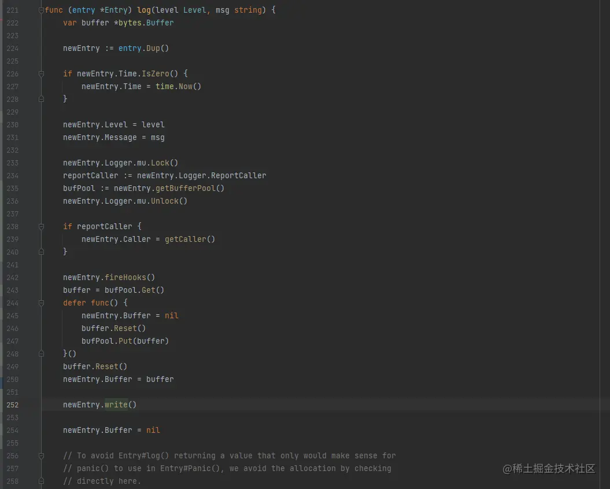The width and height of the screenshot is (610, 489).
Task: Click the newEntry.Message = msg line
Action: 113,137
